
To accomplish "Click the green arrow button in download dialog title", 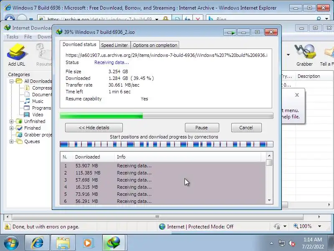I will click(230, 33).
